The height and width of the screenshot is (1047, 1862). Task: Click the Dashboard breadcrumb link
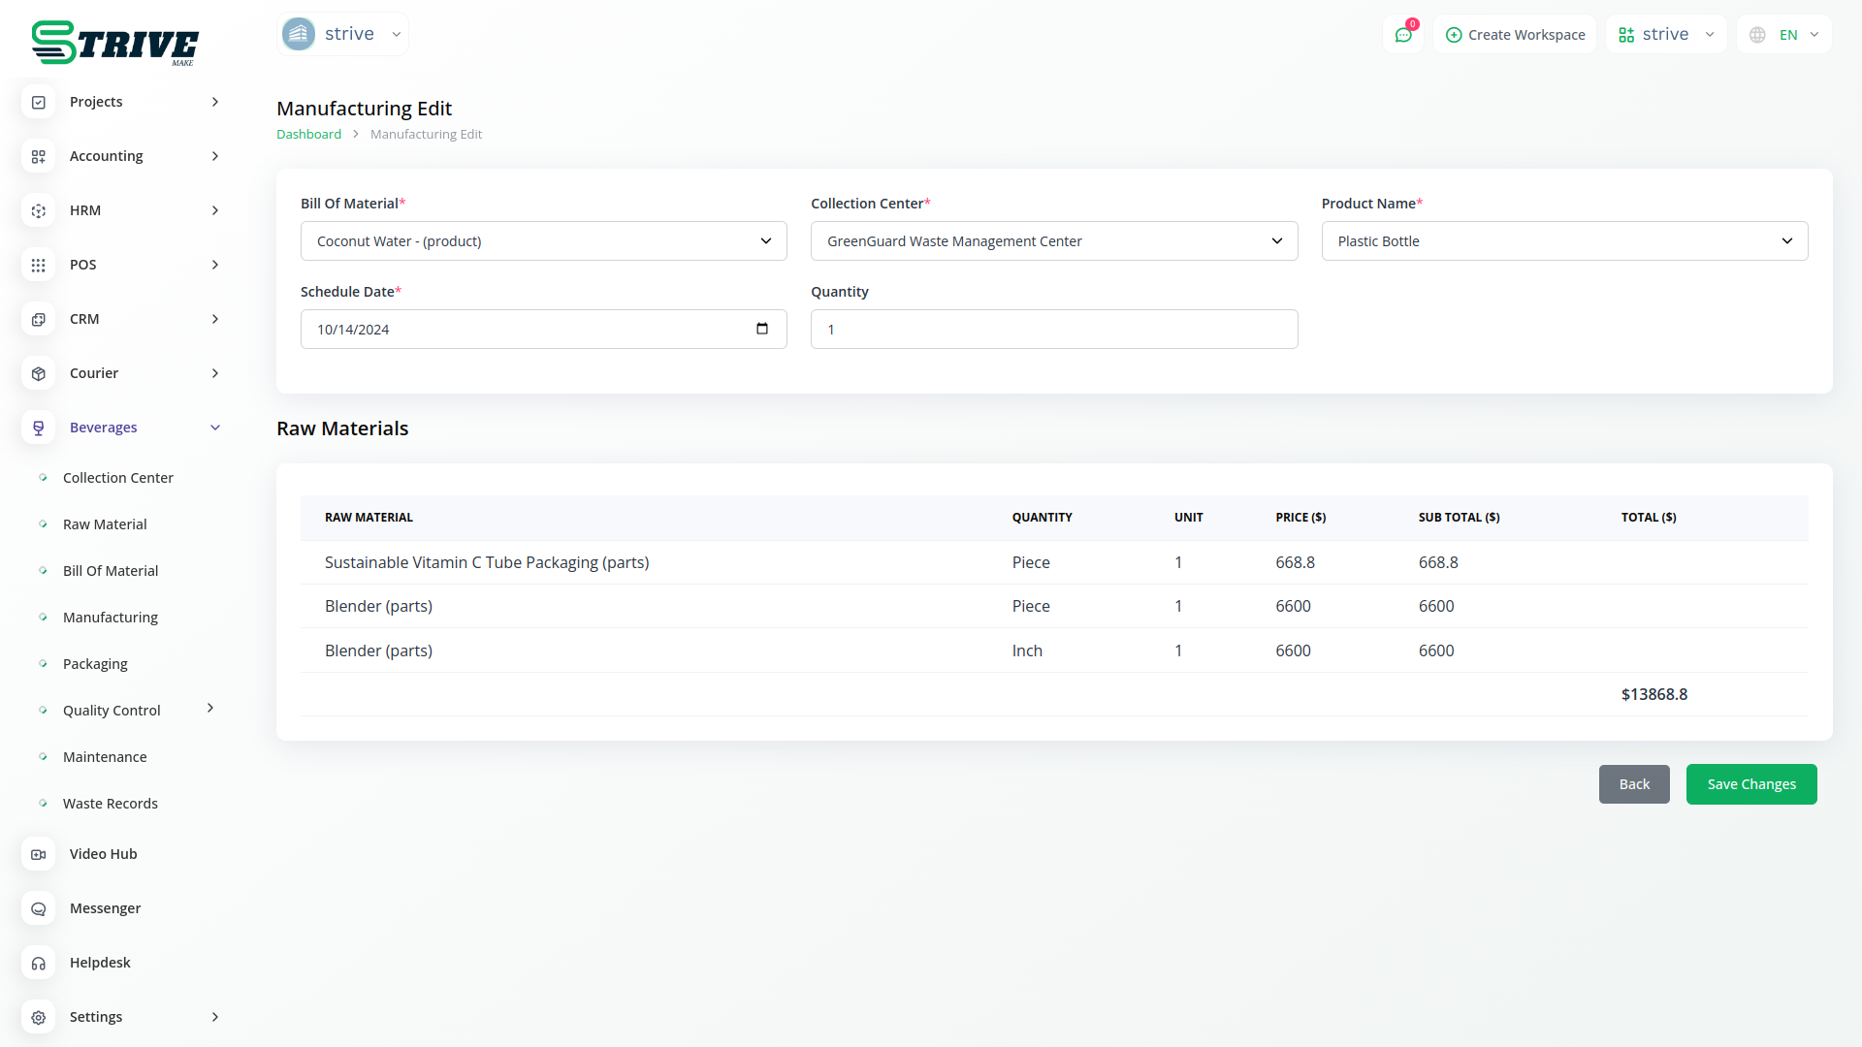308,135
